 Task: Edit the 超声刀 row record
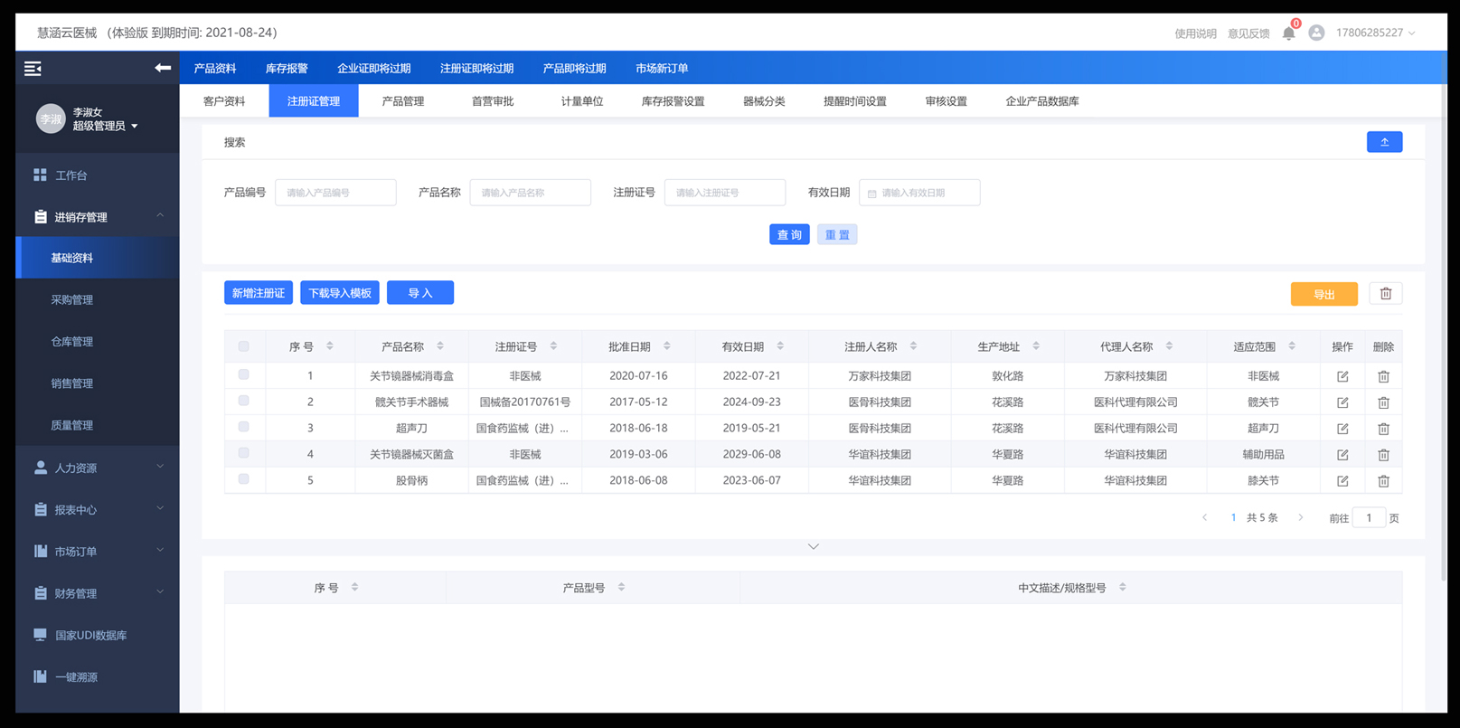[1342, 429]
